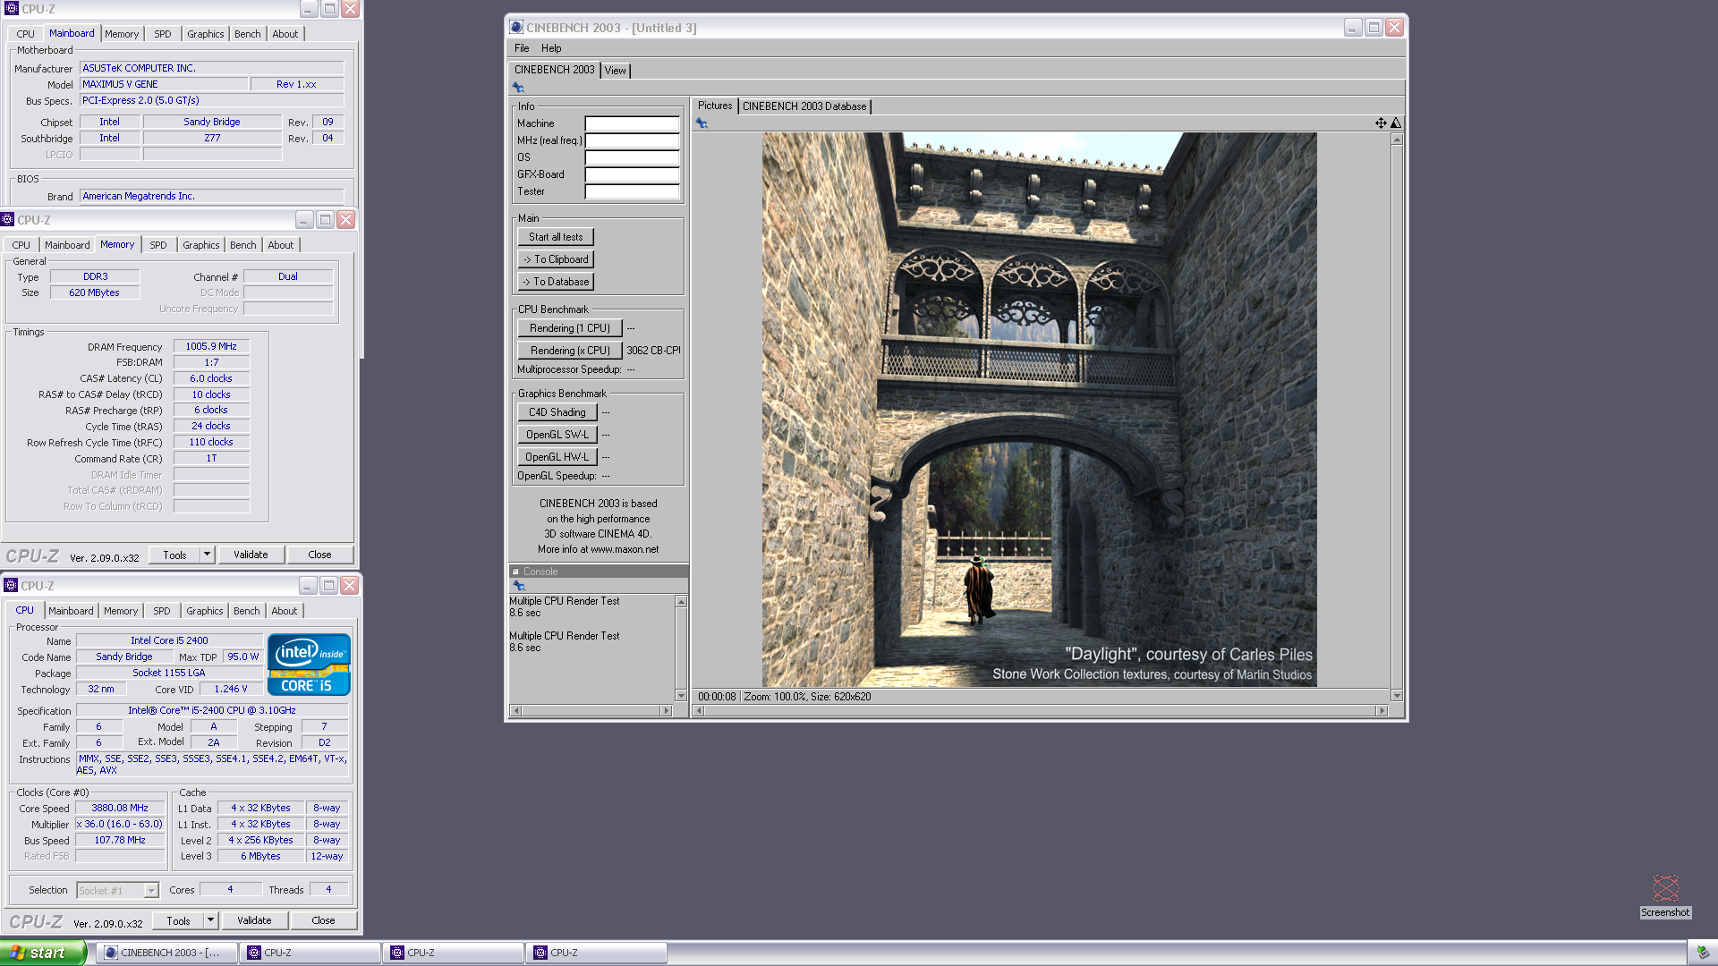Switch to the last CPU-Z taskbar item
This screenshot has width=1718, height=966.
597,953
